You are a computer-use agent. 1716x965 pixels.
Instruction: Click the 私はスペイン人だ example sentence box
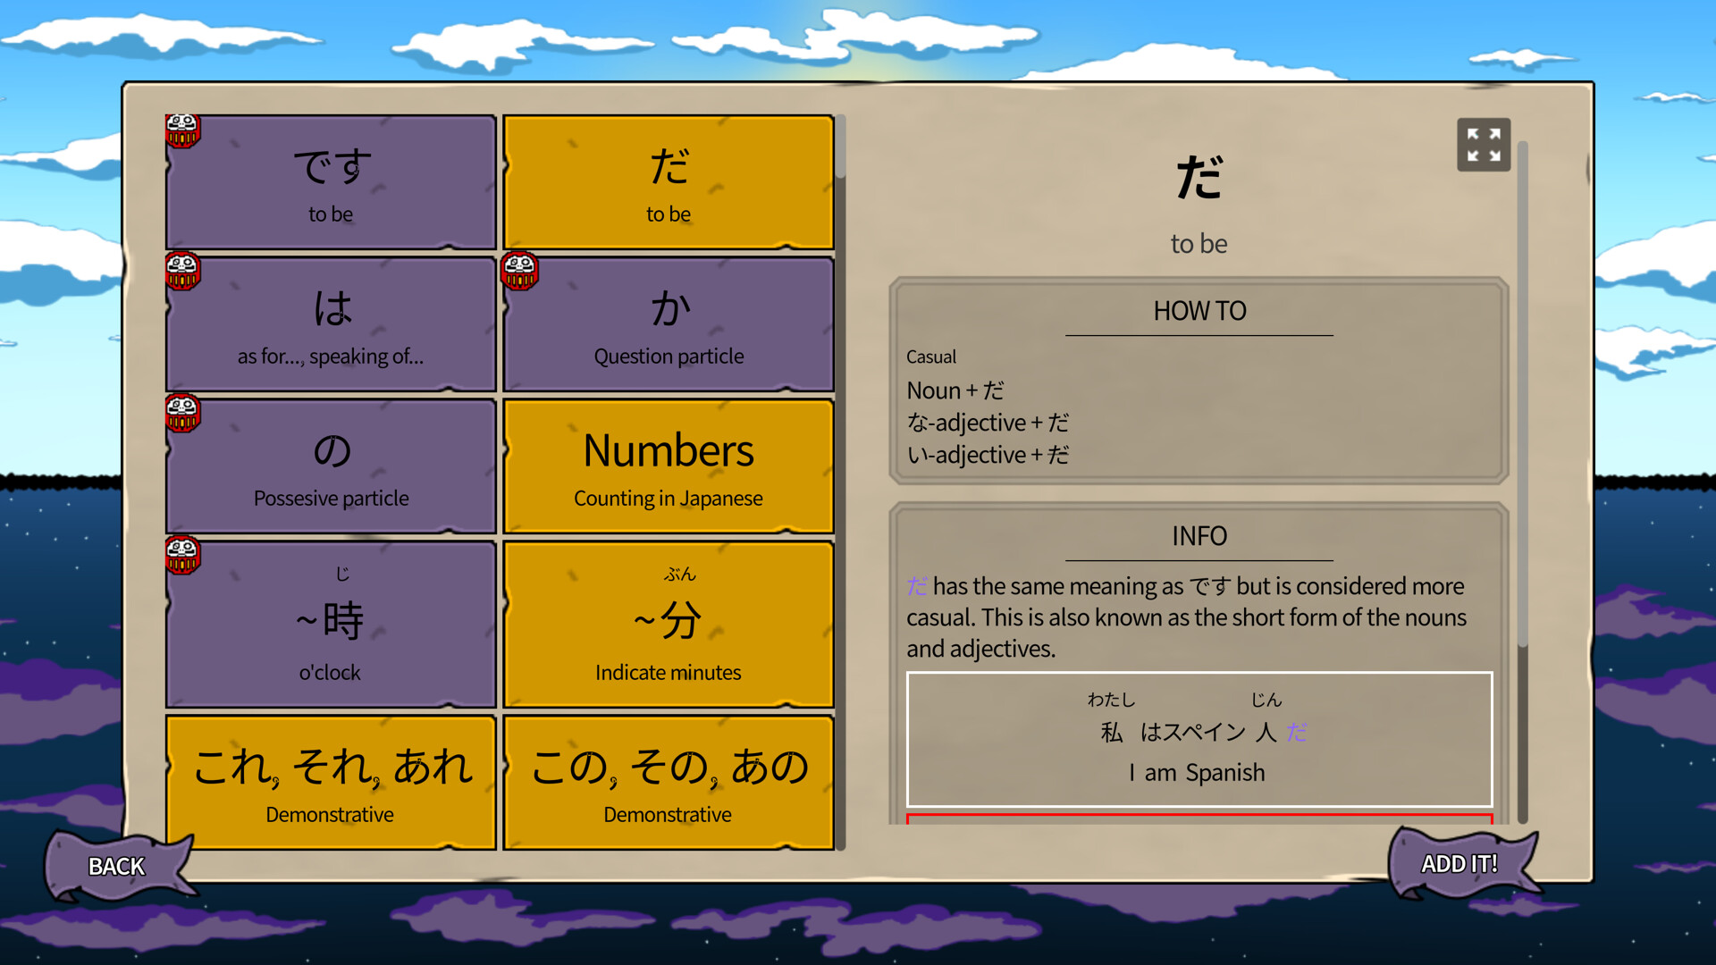(x=1199, y=739)
